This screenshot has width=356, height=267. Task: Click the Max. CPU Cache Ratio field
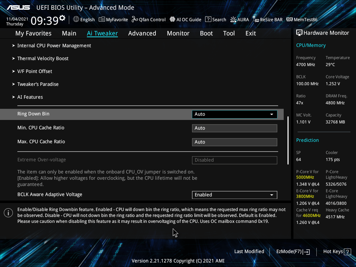pos(235,142)
